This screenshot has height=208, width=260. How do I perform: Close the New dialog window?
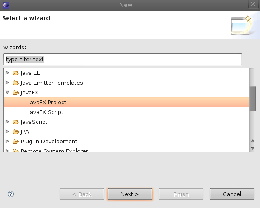click(253, 4)
